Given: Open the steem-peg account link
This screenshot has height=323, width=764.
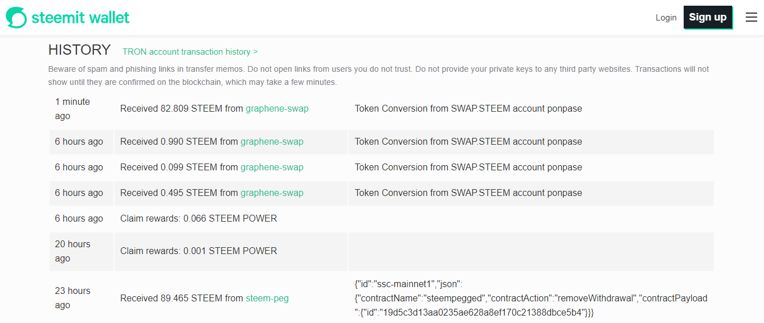Looking at the screenshot, I should [x=267, y=298].
